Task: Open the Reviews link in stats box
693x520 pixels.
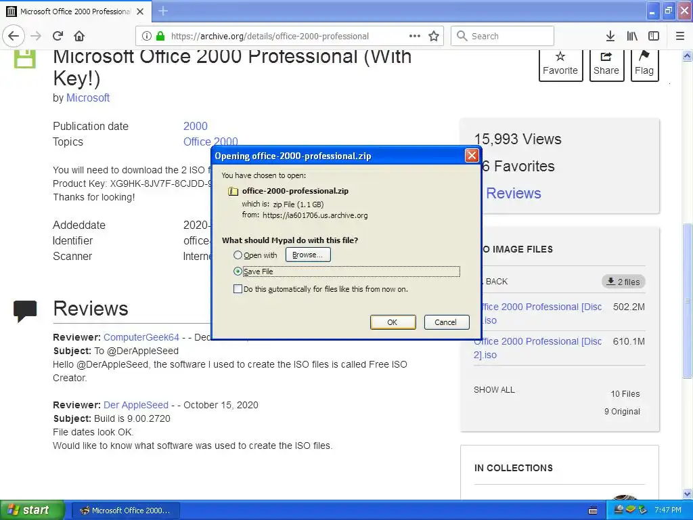Action: [513, 193]
